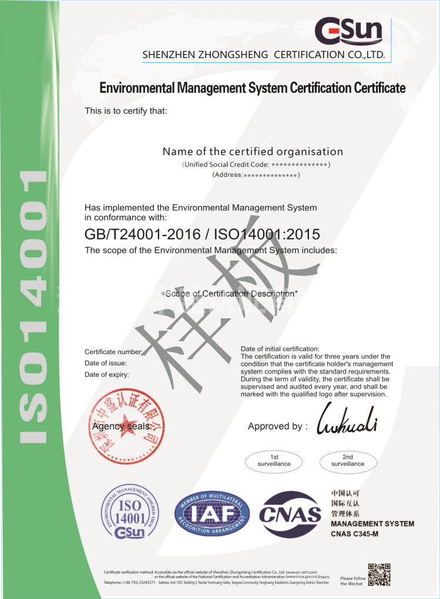Click the red agency seal stamp
Image resolution: width=440 pixels, height=599 pixels.
127,427
